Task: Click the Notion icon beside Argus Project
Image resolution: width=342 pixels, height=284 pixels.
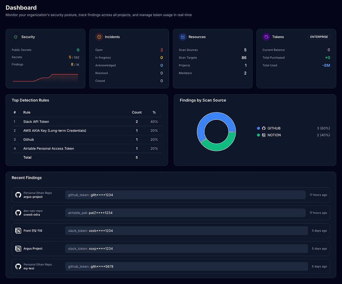Action: tap(18, 248)
